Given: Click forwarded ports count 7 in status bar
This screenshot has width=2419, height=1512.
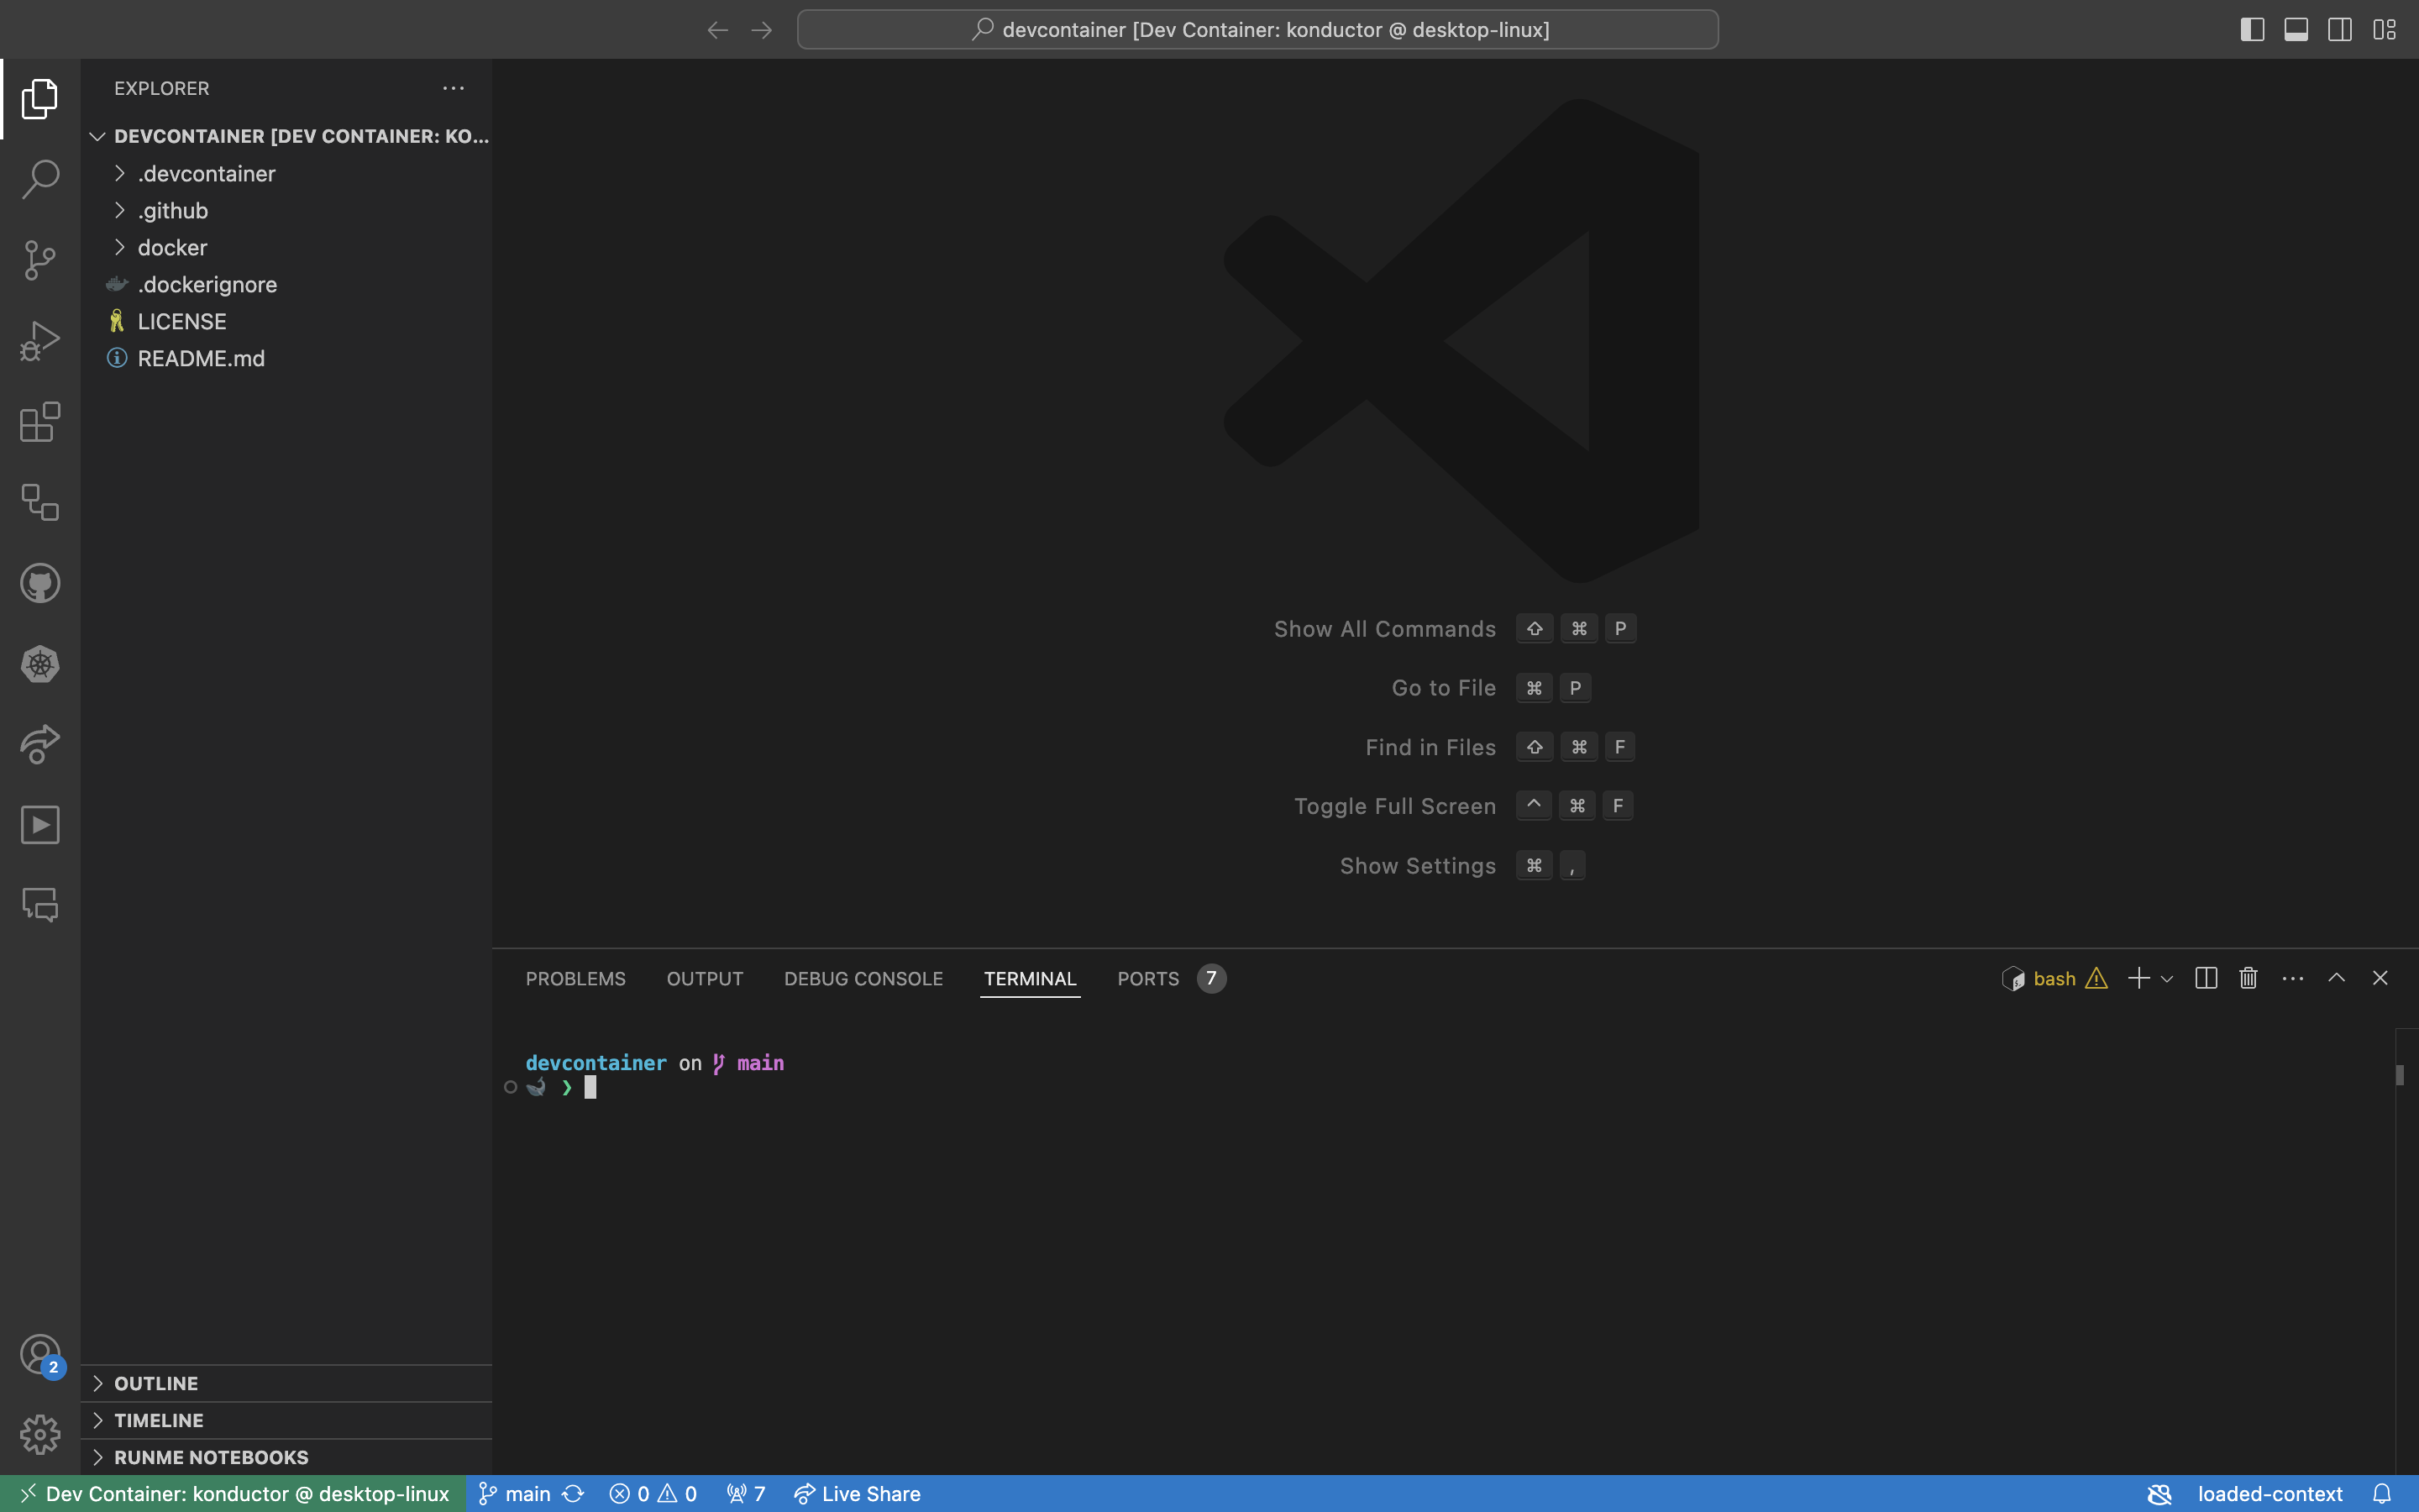Looking at the screenshot, I should [746, 1494].
